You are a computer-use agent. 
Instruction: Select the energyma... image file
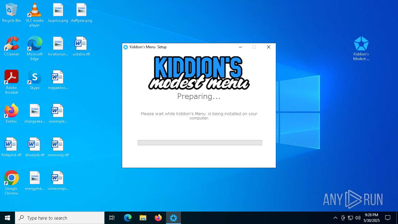(x=35, y=181)
